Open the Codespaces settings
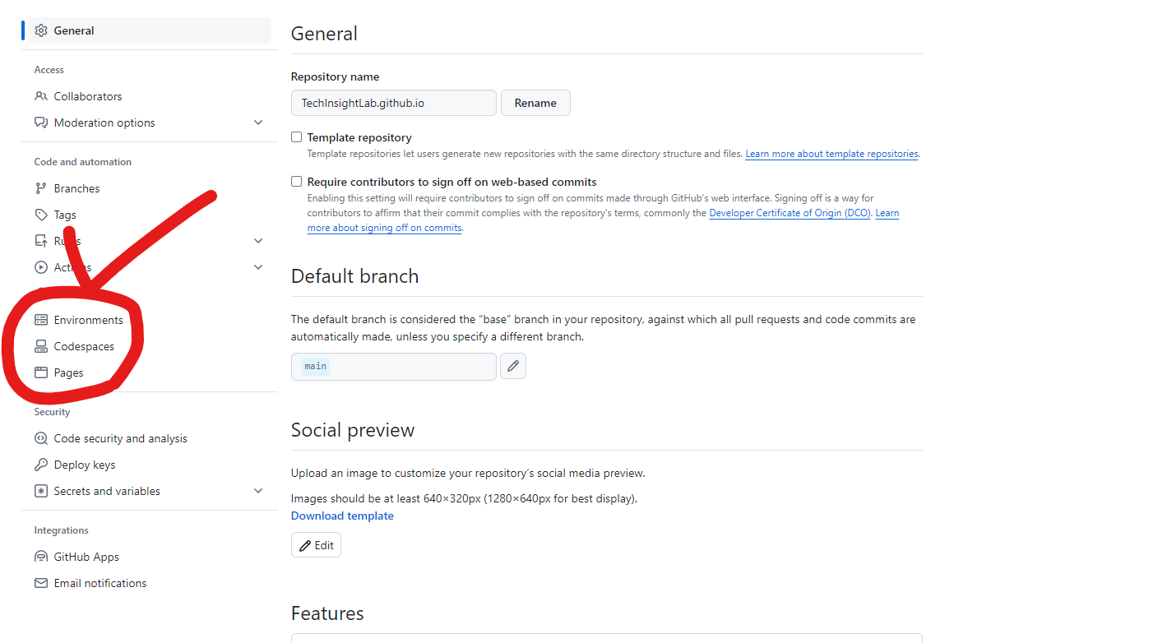The width and height of the screenshot is (1167, 643). (x=150, y=346)
